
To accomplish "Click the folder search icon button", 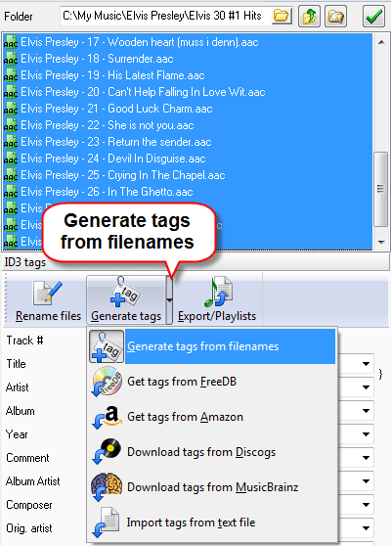I will point(335,16).
